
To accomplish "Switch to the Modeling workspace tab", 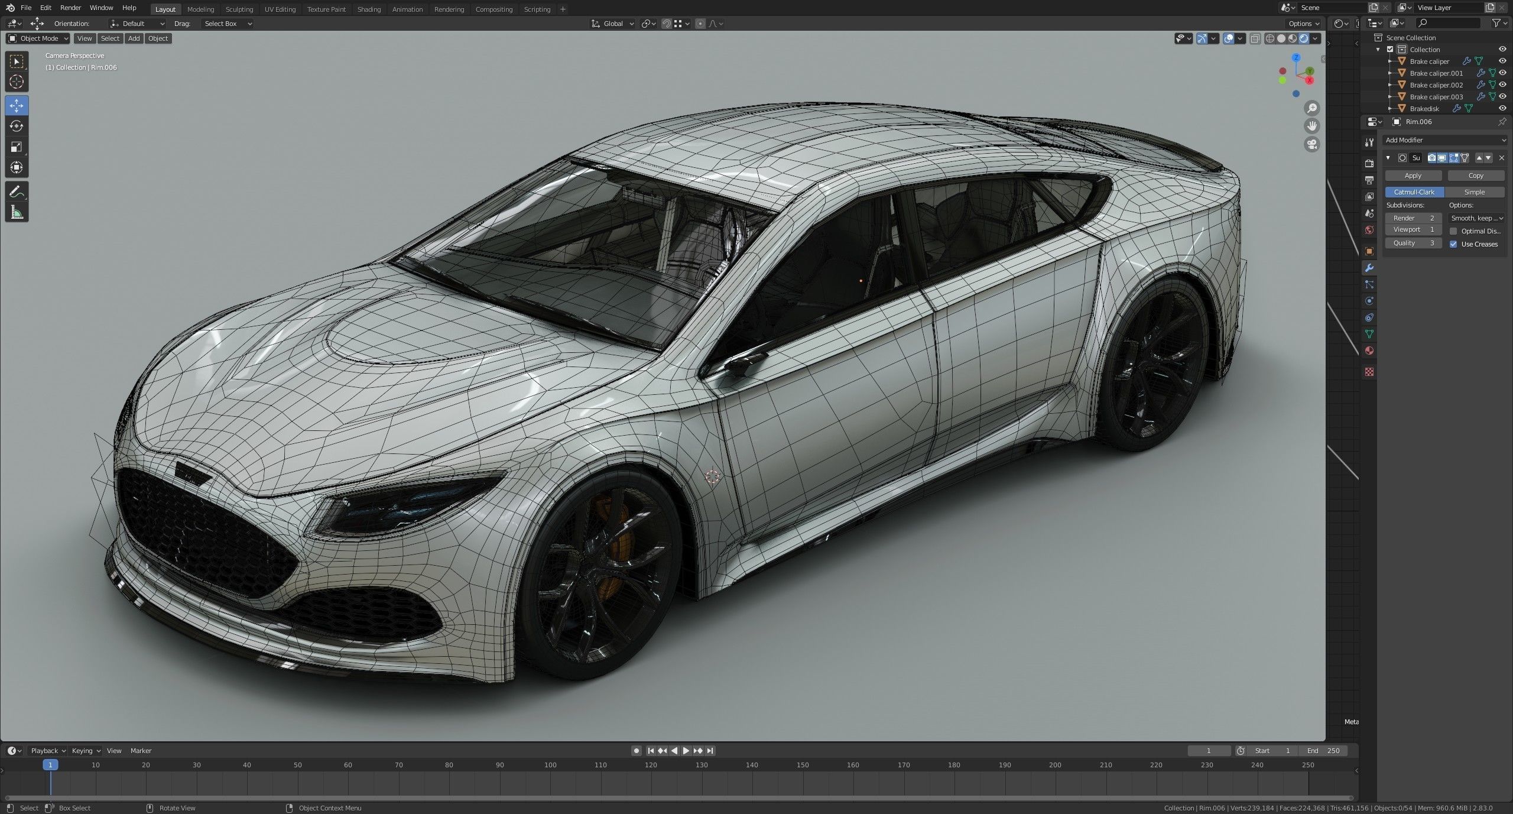I will 200,9.
